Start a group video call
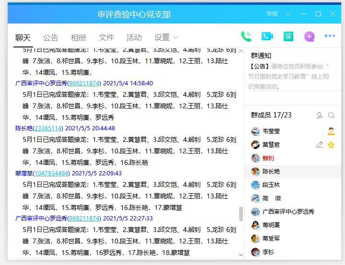Screen dimensions: 345x265 pos(267,36)
